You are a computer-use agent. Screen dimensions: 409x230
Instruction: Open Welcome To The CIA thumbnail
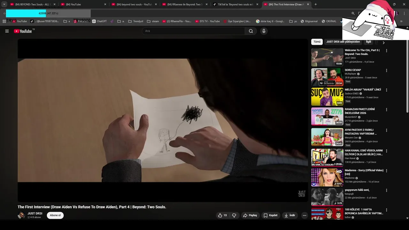327,57
